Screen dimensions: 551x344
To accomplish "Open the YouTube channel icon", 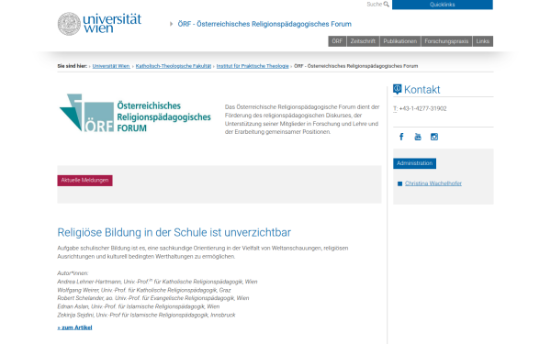I will tap(418, 137).
